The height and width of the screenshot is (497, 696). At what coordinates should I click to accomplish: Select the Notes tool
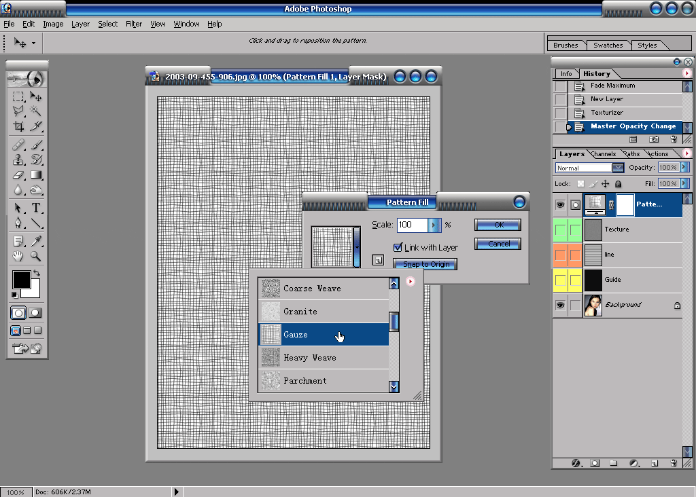18,241
